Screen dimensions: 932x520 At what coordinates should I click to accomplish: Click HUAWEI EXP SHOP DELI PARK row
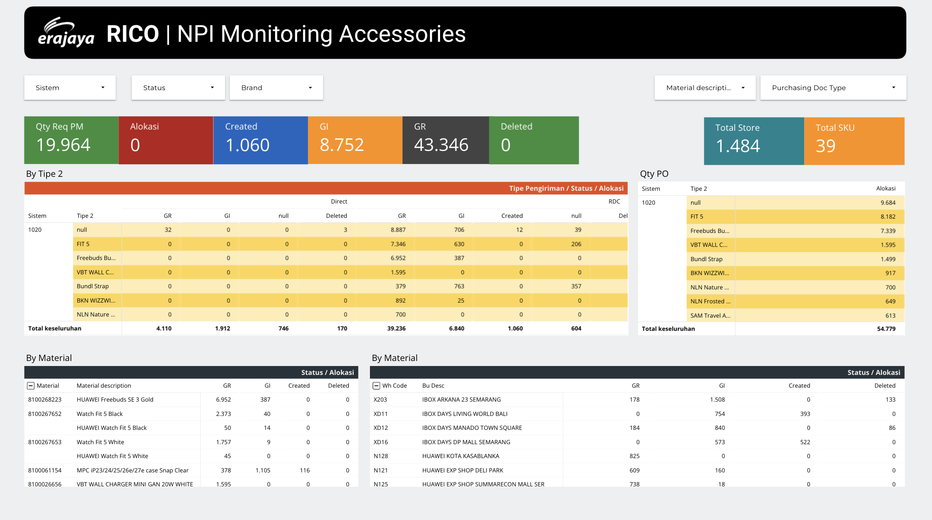637,470
